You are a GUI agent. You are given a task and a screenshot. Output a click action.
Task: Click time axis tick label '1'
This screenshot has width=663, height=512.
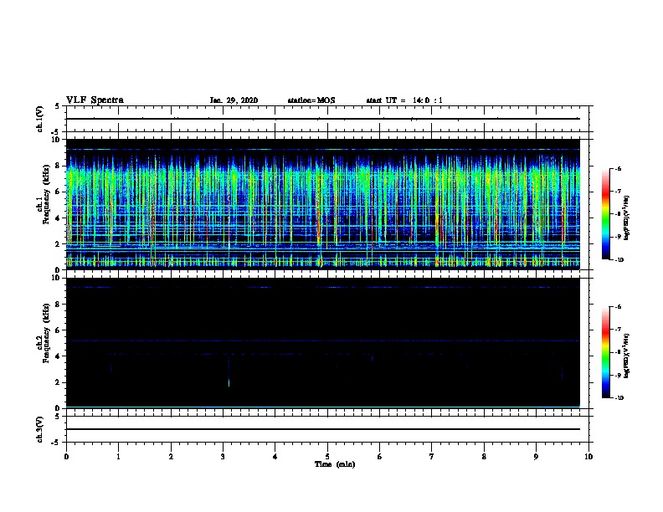(118, 457)
